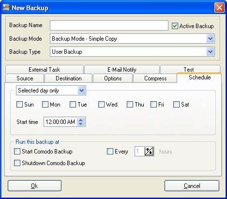Switch to the Compress tab
The height and width of the screenshot is (199, 227).
click(x=155, y=78)
